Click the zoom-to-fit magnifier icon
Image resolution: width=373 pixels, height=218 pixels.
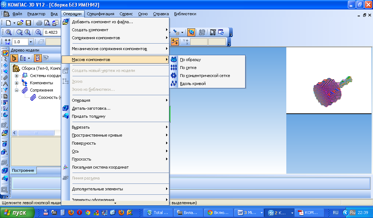tap(9, 32)
